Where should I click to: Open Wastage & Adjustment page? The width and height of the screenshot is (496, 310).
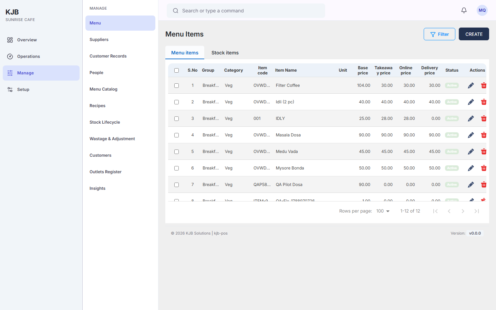coord(120,139)
